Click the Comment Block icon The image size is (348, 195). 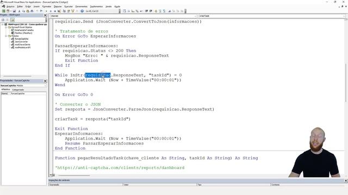tap(160, 11)
